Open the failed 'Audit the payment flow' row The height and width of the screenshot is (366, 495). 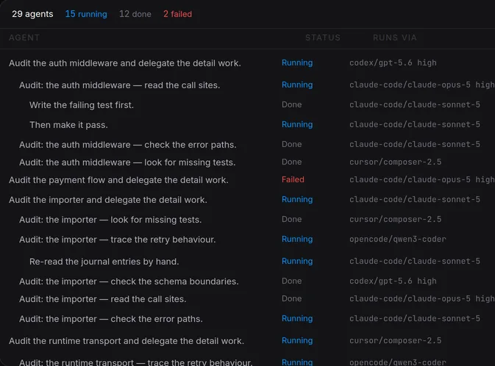[x=247, y=180]
